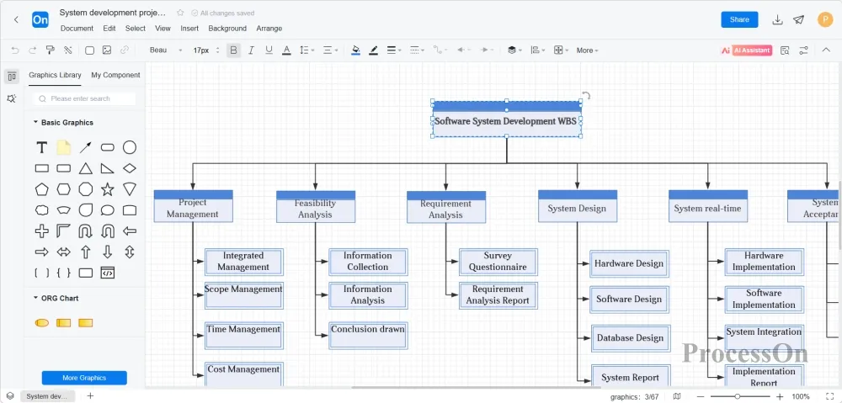Select the Text shape tool
This screenshot has width=842, height=403.
(x=41, y=147)
